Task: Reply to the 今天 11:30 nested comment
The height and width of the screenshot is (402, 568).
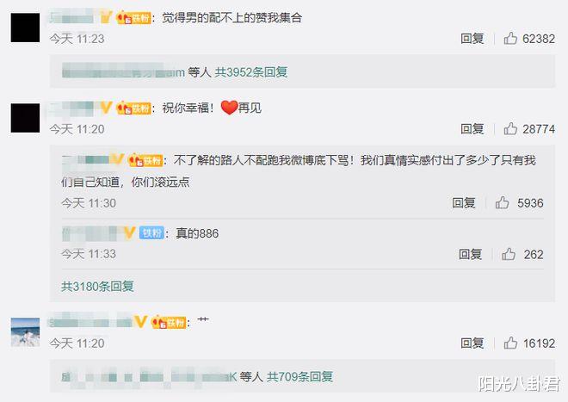Action: (x=464, y=203)
